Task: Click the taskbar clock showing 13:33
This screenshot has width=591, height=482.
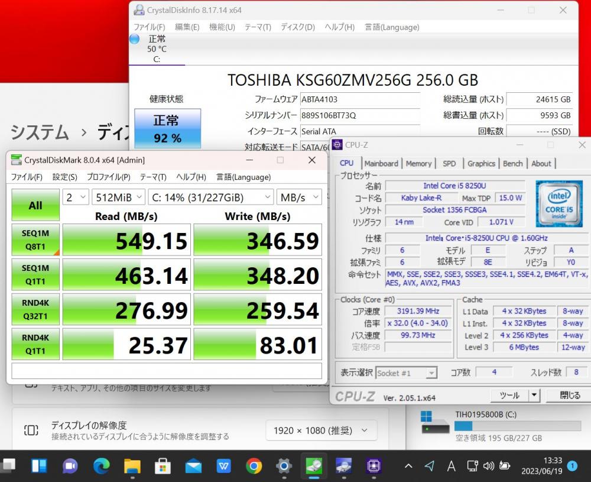Action: click(x=541, y=466)
